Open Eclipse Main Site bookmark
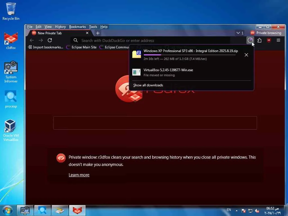The image size is (288, 216). (x=81, y=47)
